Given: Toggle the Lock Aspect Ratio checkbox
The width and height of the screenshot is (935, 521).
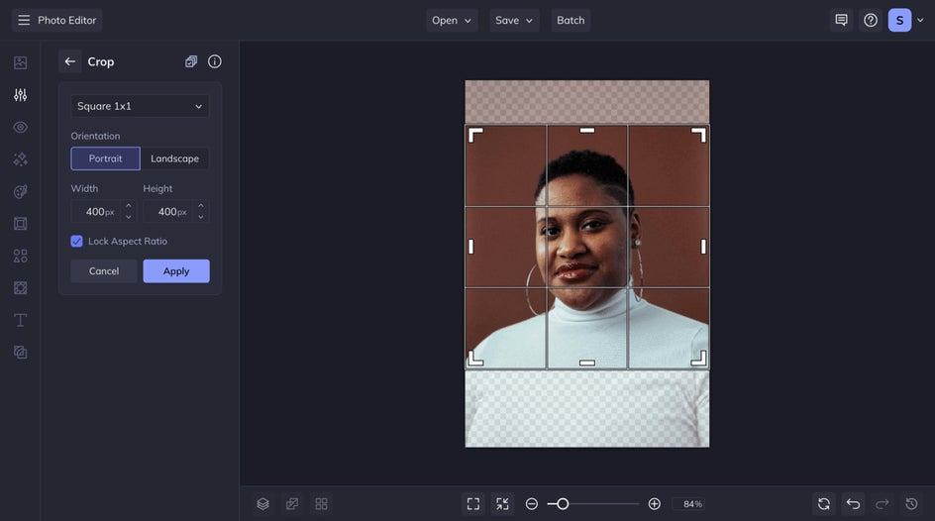Looking at the screenshot, I should point(77,241).
